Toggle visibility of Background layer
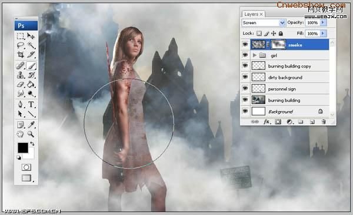Viewport: 353px width, 215px height. 245,111
